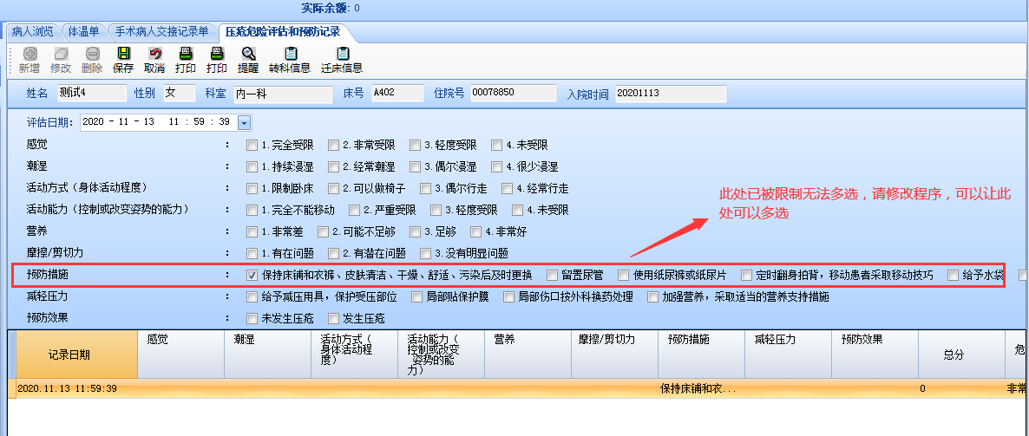Tick the 1.持续浸湿 checkbox
The height and width of the screenshot is (436, 1029).
pyautogui.click(x=252, y=166)
